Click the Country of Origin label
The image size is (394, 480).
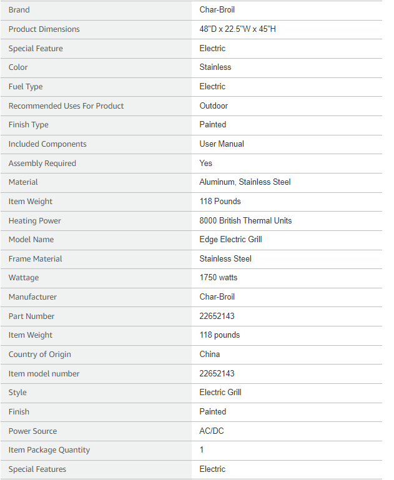point(39,355)
